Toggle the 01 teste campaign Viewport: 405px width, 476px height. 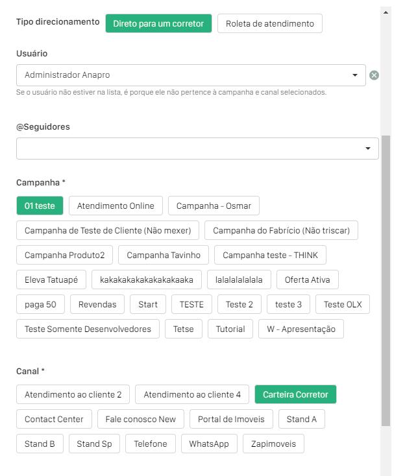tap(40, 206)
